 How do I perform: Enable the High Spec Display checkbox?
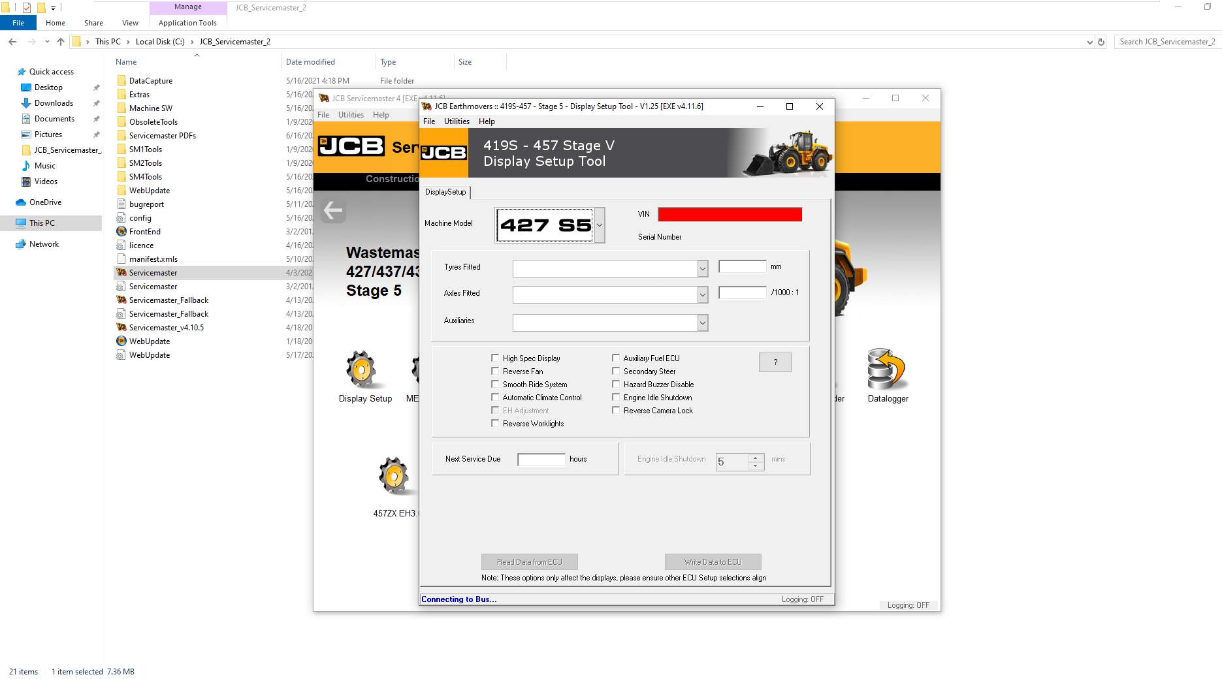[x=495, y=358]
